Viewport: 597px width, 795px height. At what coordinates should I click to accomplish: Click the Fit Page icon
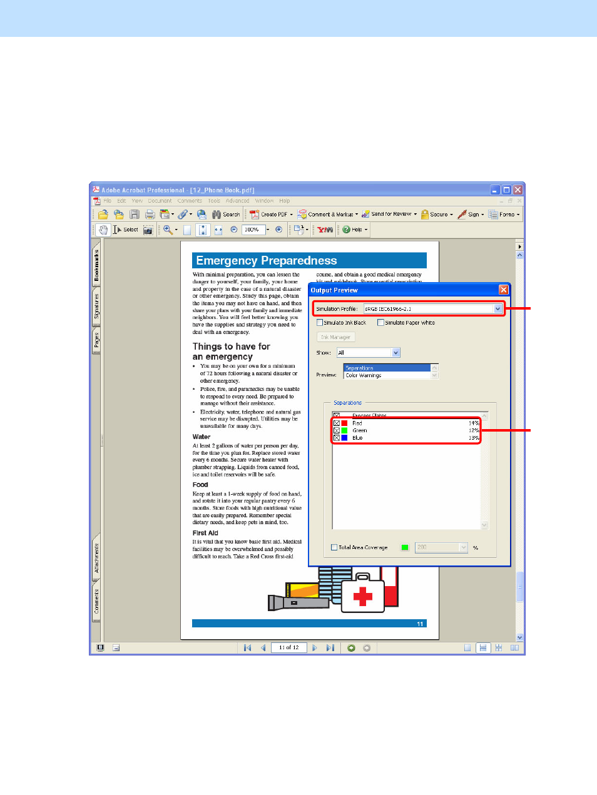pos(203,230)
